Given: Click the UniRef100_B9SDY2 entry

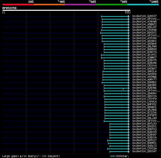Looking at the screenshot, I should tap(144, 33).
